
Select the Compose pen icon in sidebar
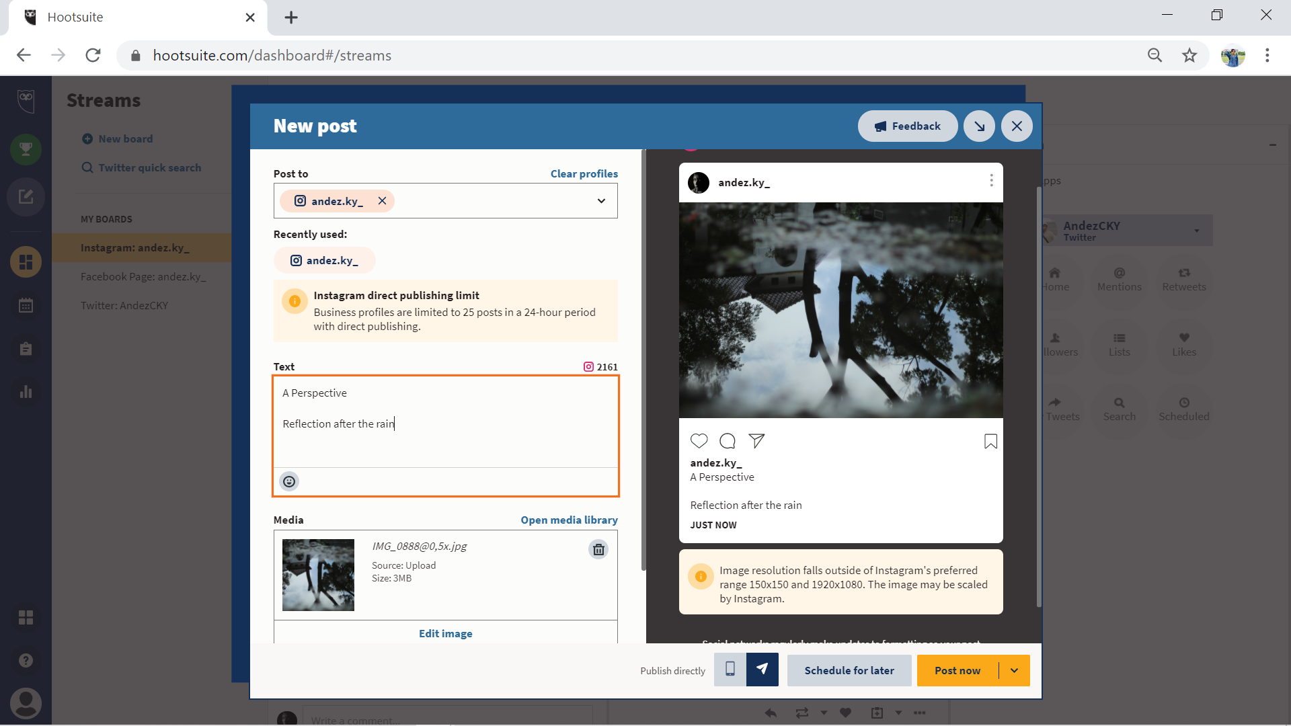coord(26,197)
